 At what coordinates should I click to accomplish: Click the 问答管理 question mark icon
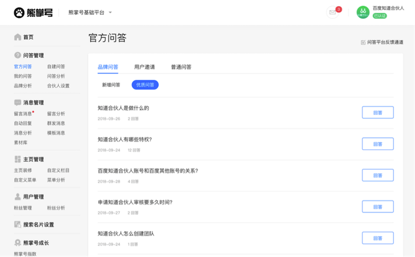coord(18,55)
